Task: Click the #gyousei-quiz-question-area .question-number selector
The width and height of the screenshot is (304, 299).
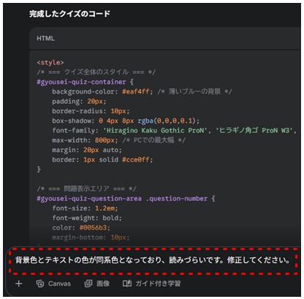Action: click(122, 199)
